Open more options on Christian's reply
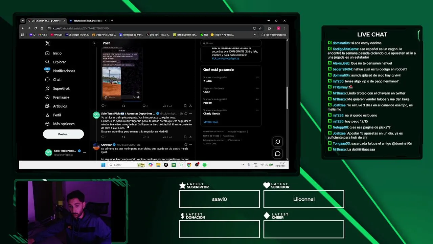The image size is (433, 244). (190, 145)
